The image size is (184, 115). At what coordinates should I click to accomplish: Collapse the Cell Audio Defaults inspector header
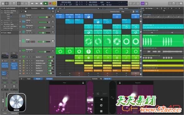coord(2,8)
